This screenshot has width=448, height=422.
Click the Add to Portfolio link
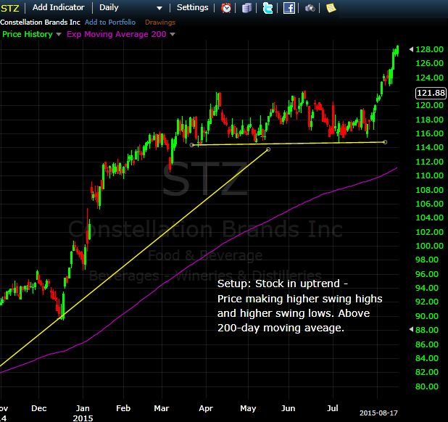pos(109,21)
